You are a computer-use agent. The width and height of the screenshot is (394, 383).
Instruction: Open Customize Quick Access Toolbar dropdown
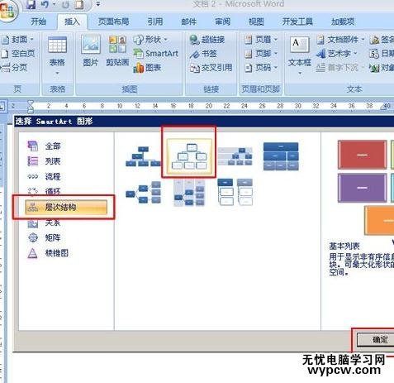point(97,4)
